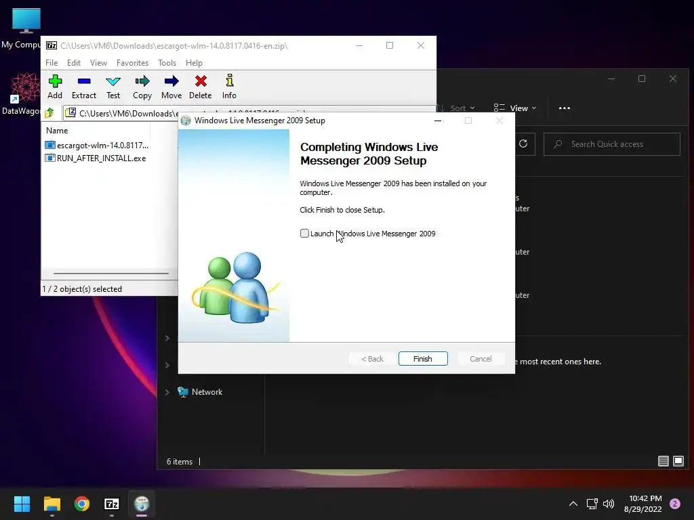Switch Explorer to details view icon
The height and width of the screenshot is (520, 694).
coord(663,461)
